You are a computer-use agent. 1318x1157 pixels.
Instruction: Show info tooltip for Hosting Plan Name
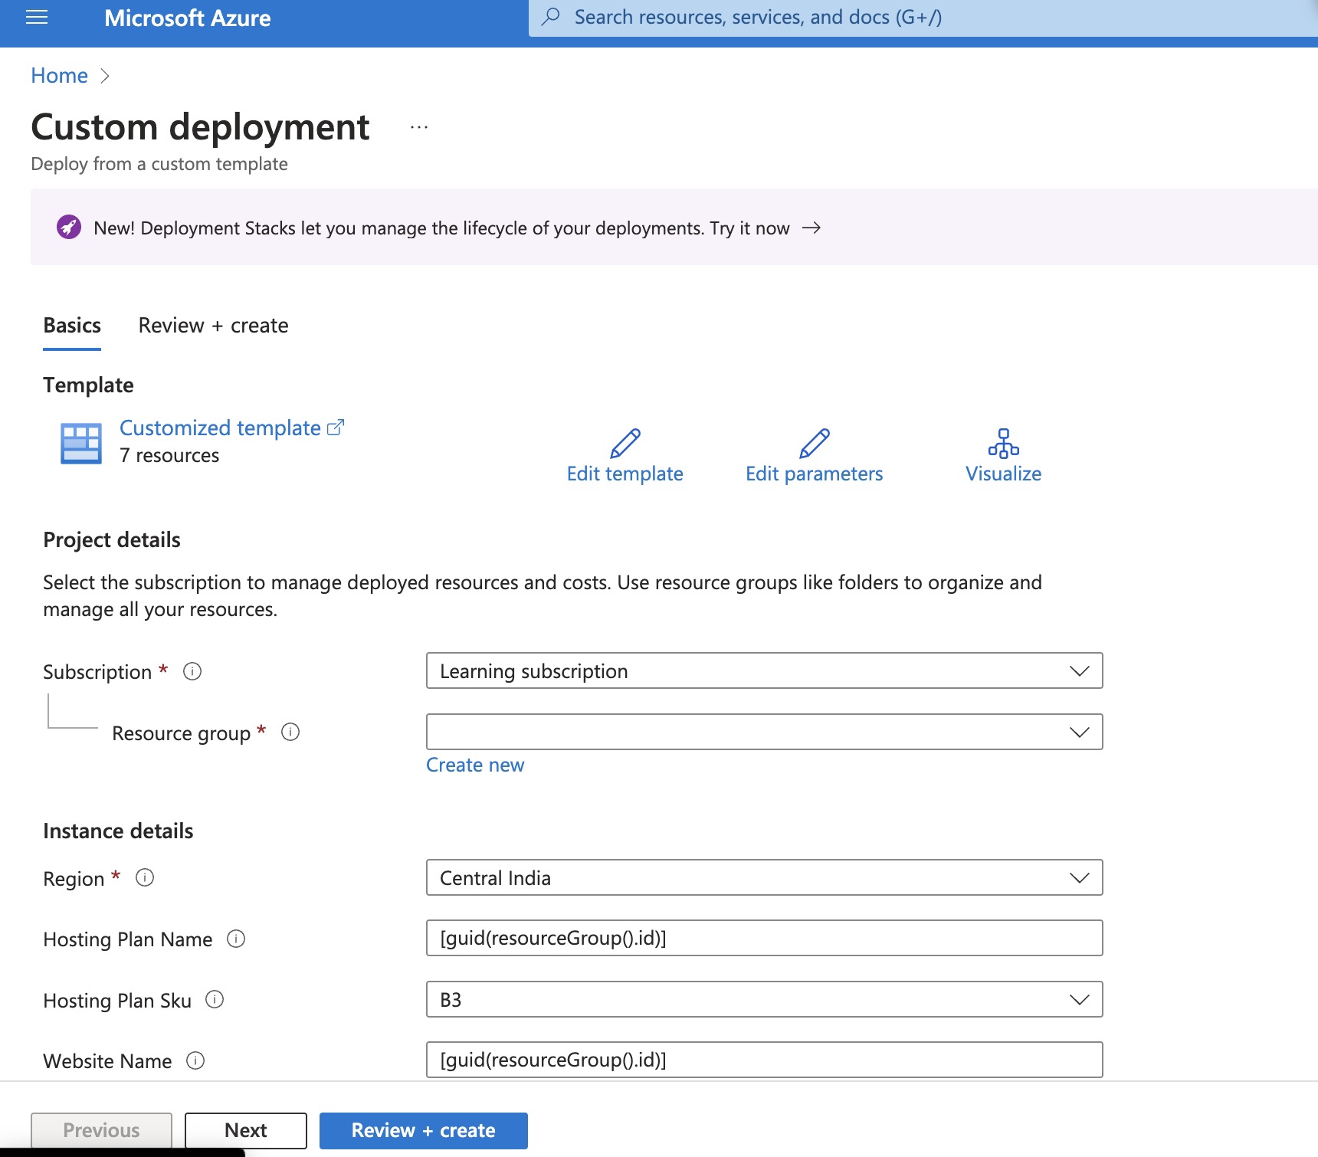[236, 939]
